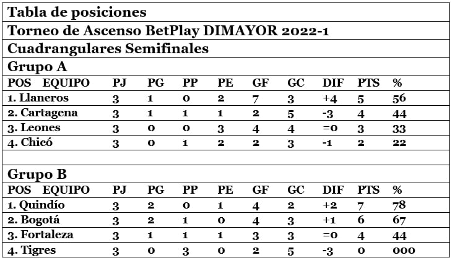Select the Fortaleza team name

click(x=47, y=235)
